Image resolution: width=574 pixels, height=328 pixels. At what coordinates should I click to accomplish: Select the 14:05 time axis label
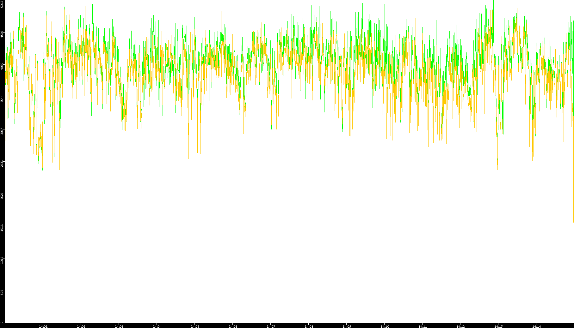tap(195, 326)
